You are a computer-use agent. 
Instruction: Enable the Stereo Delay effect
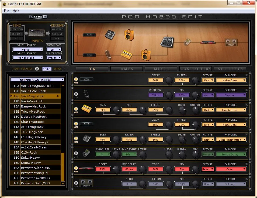[76, 154]
